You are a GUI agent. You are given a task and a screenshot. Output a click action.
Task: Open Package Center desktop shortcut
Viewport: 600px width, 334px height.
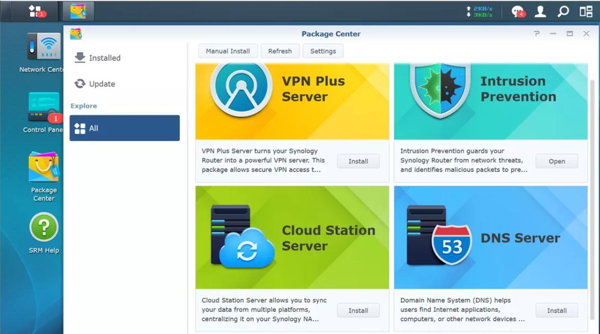coord(44,177)
